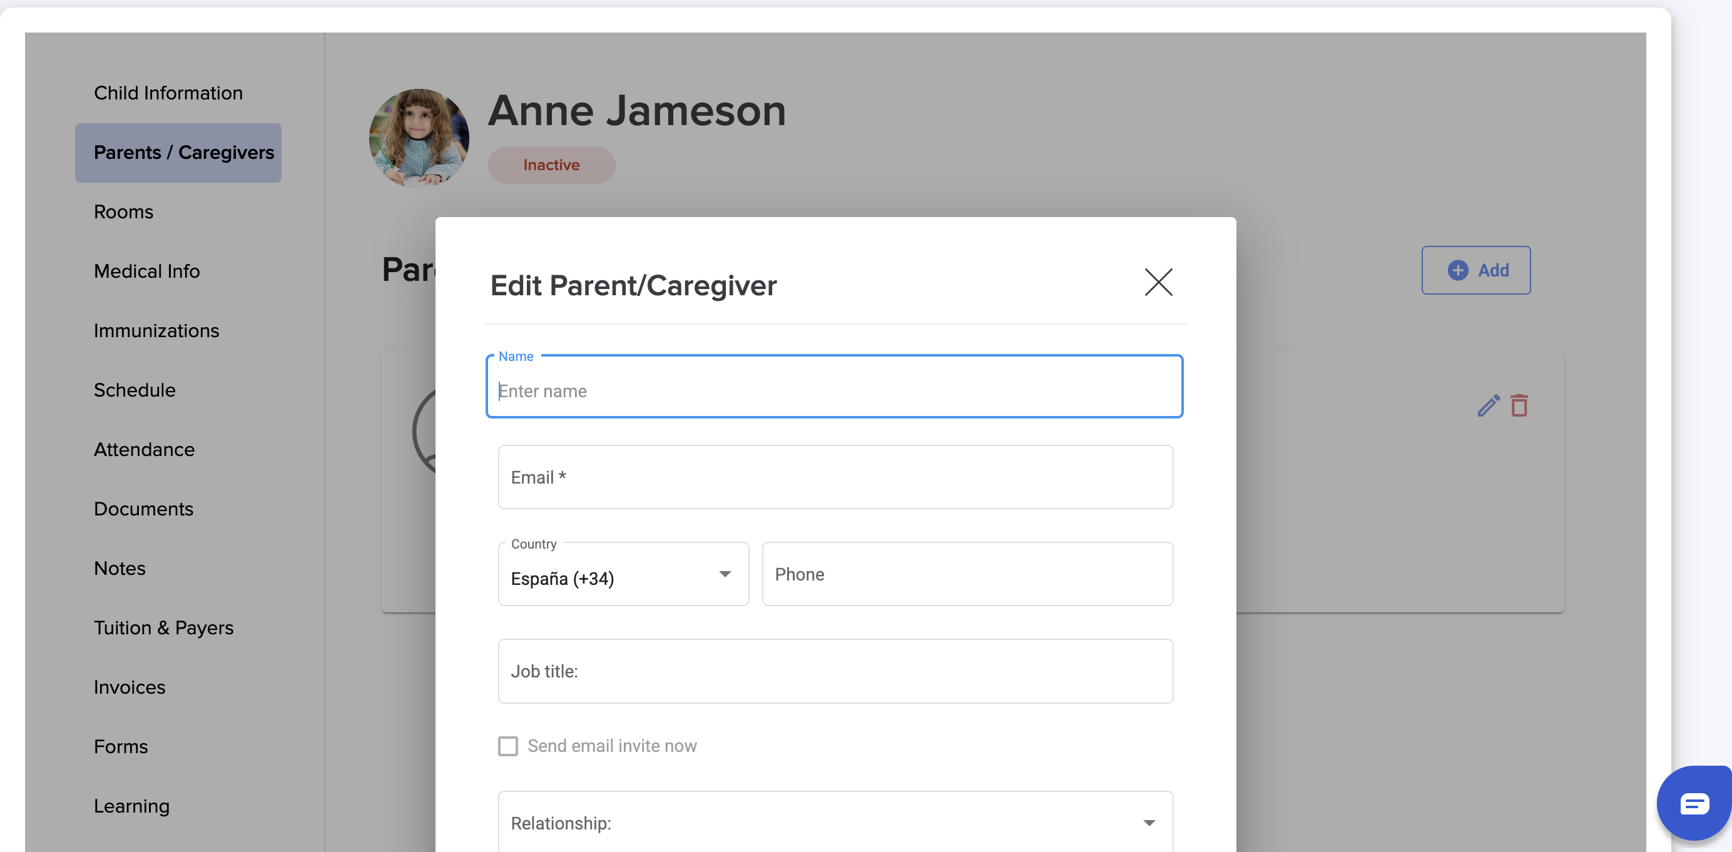Select Immunizations in the sidebar
The image size is (1732, 852).
pyautogui.click(x=156, y=330)
